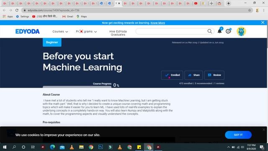Viewport: 268px width, 151px height.
Task: Click the padlock site info icon
Action: 25,10
